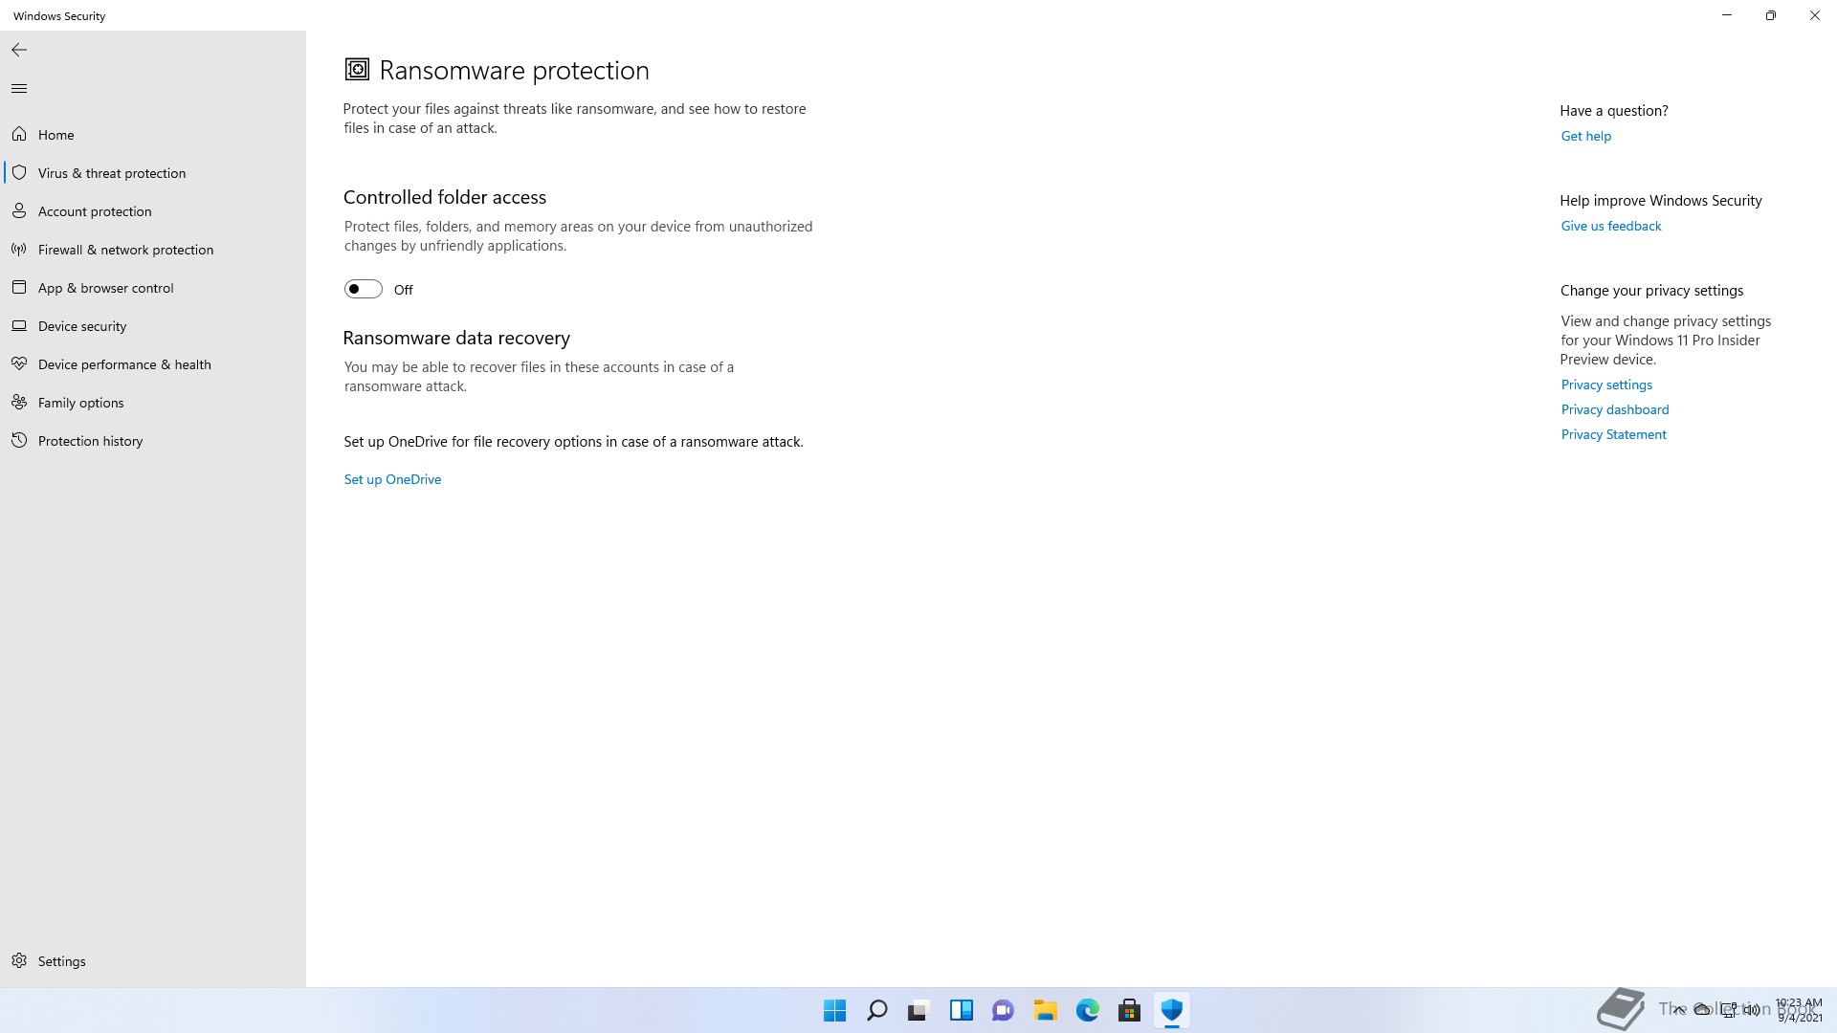Show hidden icons tray chevron
Viewport: 1837px width, 1033px height.
click(1678, 1010)
